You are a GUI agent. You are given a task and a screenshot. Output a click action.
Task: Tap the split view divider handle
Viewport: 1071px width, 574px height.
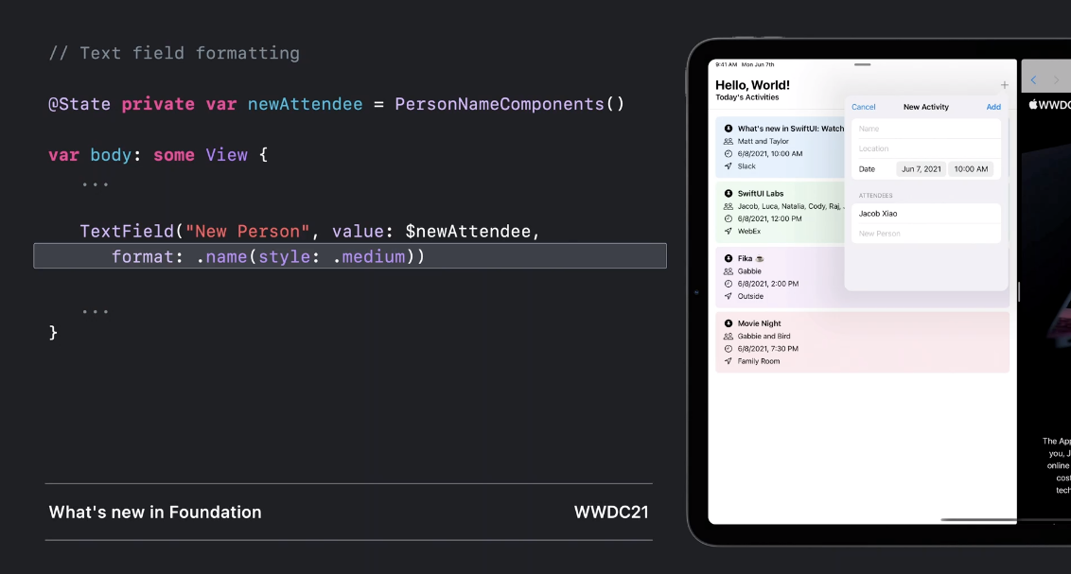click(1018, 292)
